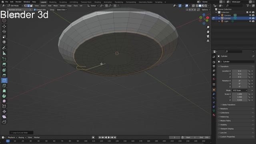Screen dimensions: 256x144
Task: Open the Select Box drag dropdown
Action: [x=62, y=10]
